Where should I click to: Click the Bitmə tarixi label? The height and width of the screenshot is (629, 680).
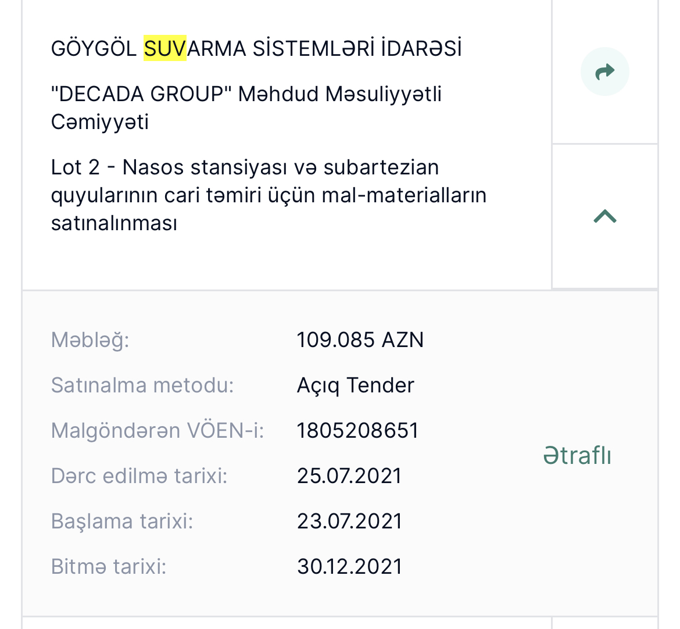[109, 567]
